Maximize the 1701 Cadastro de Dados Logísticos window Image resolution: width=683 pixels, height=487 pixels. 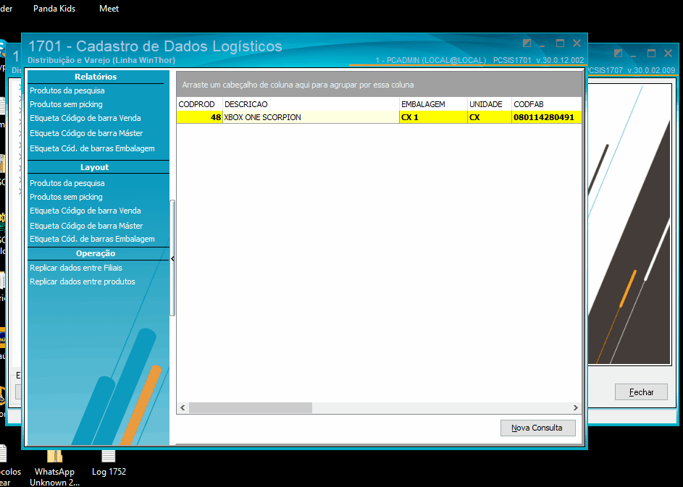coord(560,43)
